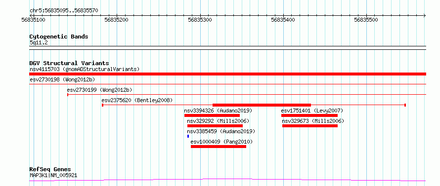Open the esv1000409 (Pang2010) variant label
440x186 pixels.
pos(221,142)
